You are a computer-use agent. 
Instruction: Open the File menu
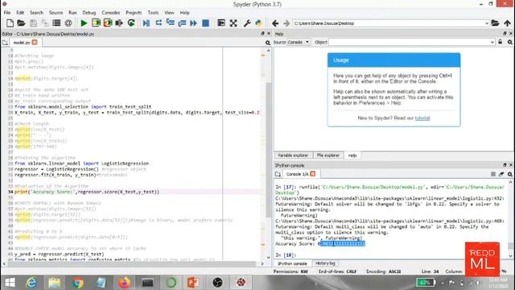pos(7,13)
